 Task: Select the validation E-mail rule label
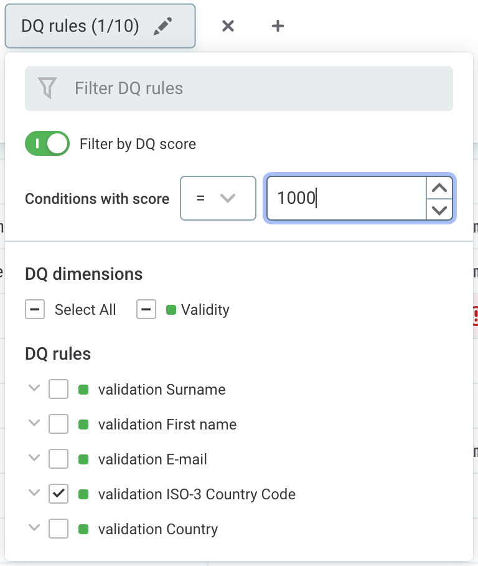point(152,459)
